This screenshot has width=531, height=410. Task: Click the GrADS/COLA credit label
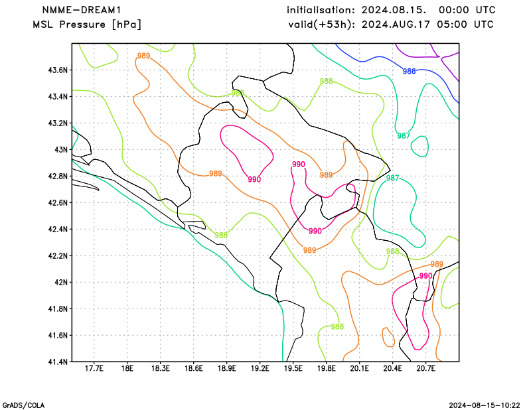coord(23,405)
